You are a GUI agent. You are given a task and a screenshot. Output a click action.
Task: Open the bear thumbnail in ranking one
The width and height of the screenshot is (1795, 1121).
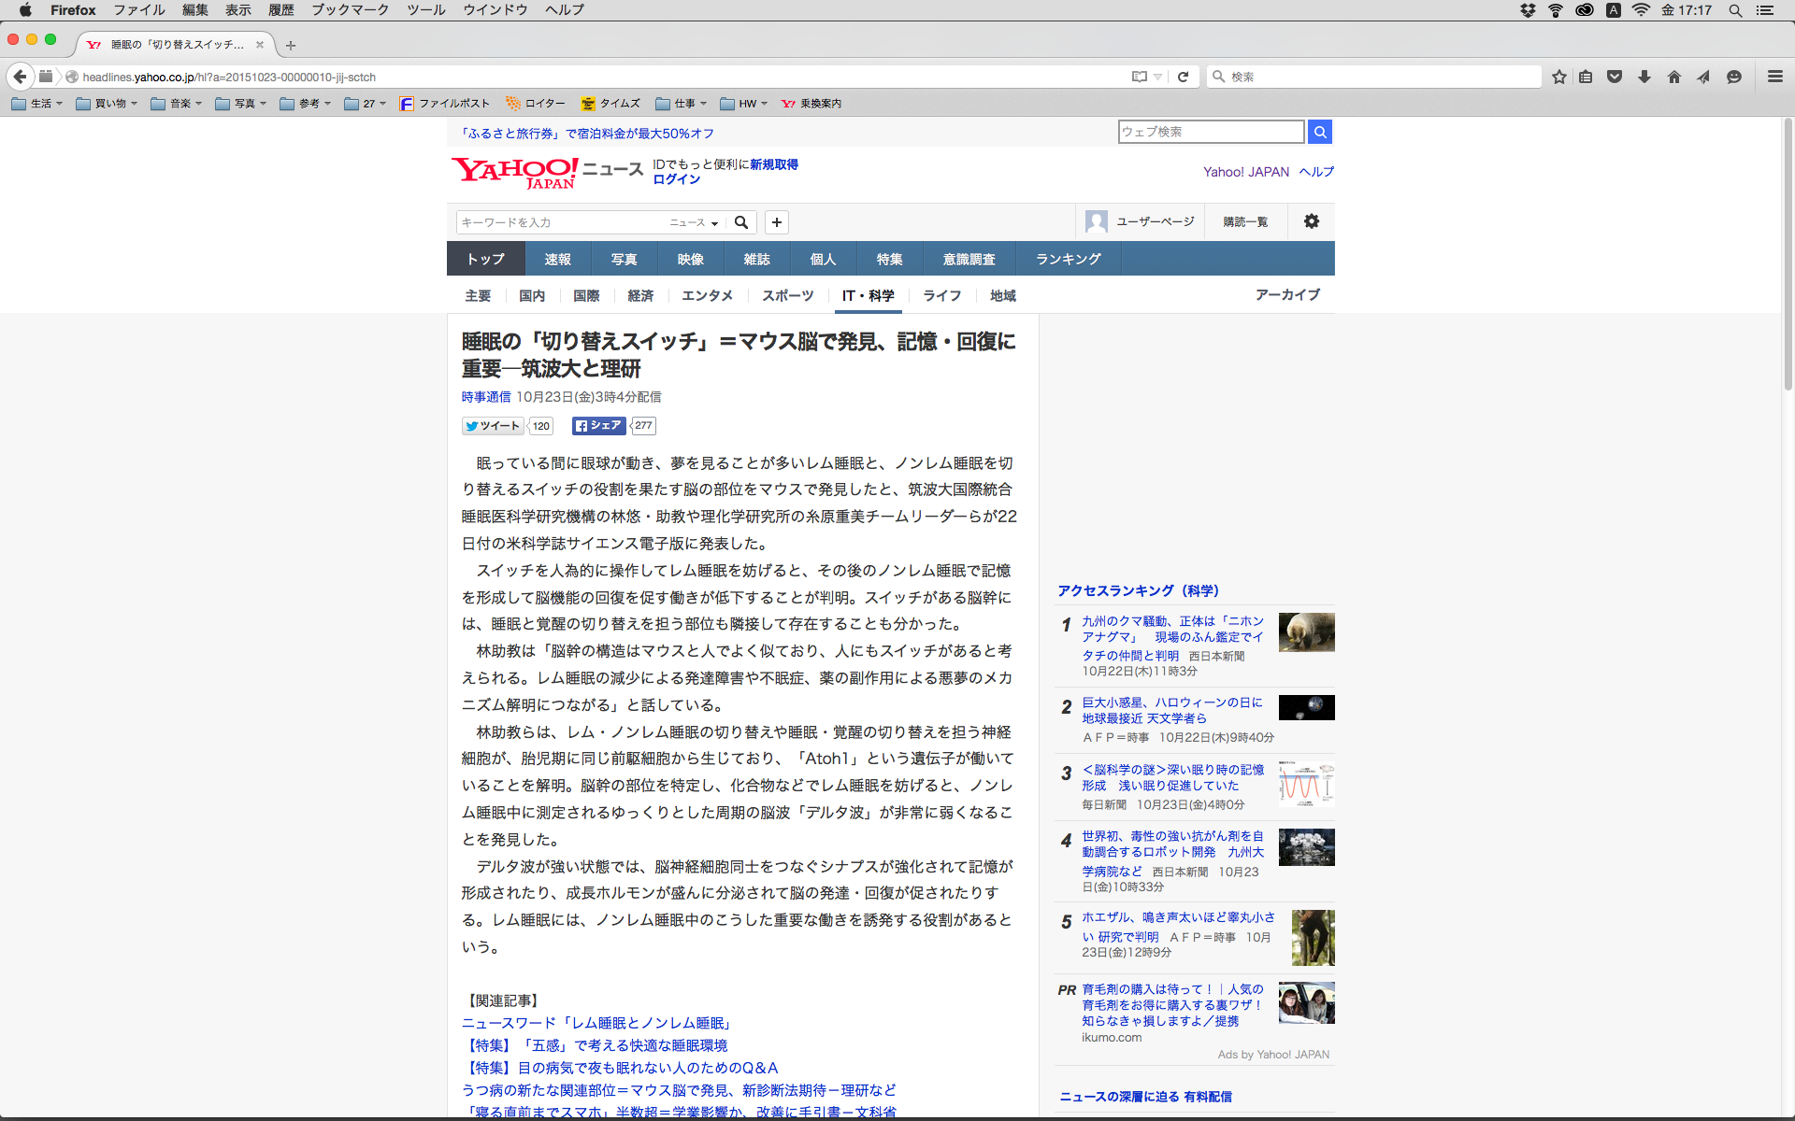(1306, 632)
